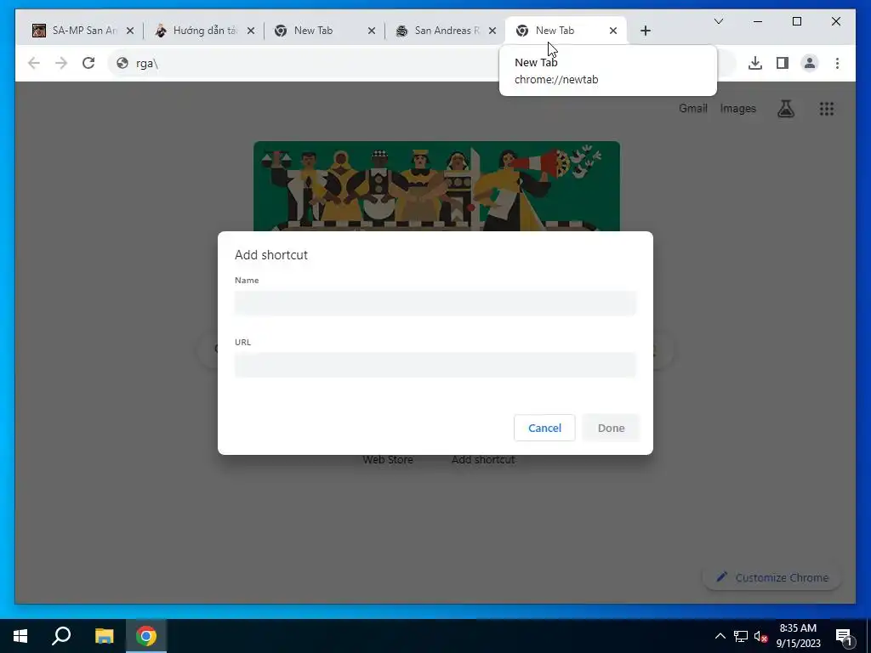Image resolution: width=871 pixels, height=653 pixels.
Task: Open the tab search dropdown chevron
Action: click(718, 21)
